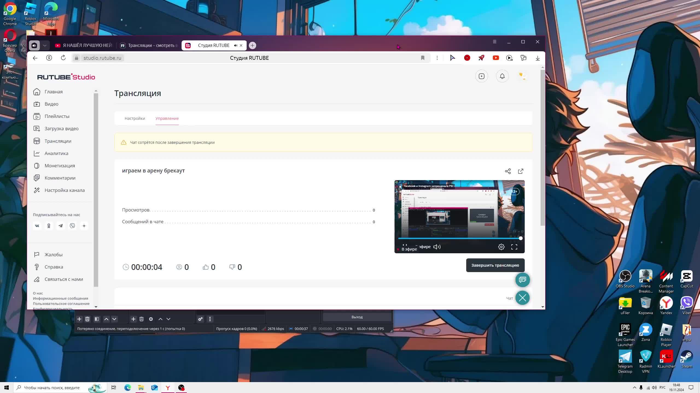Click the share icon for the stream
The height and width of the screenshot is (393, 700).
(508, 171)
